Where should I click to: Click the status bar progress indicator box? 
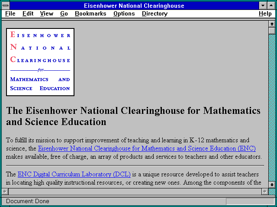pos(250,201)
